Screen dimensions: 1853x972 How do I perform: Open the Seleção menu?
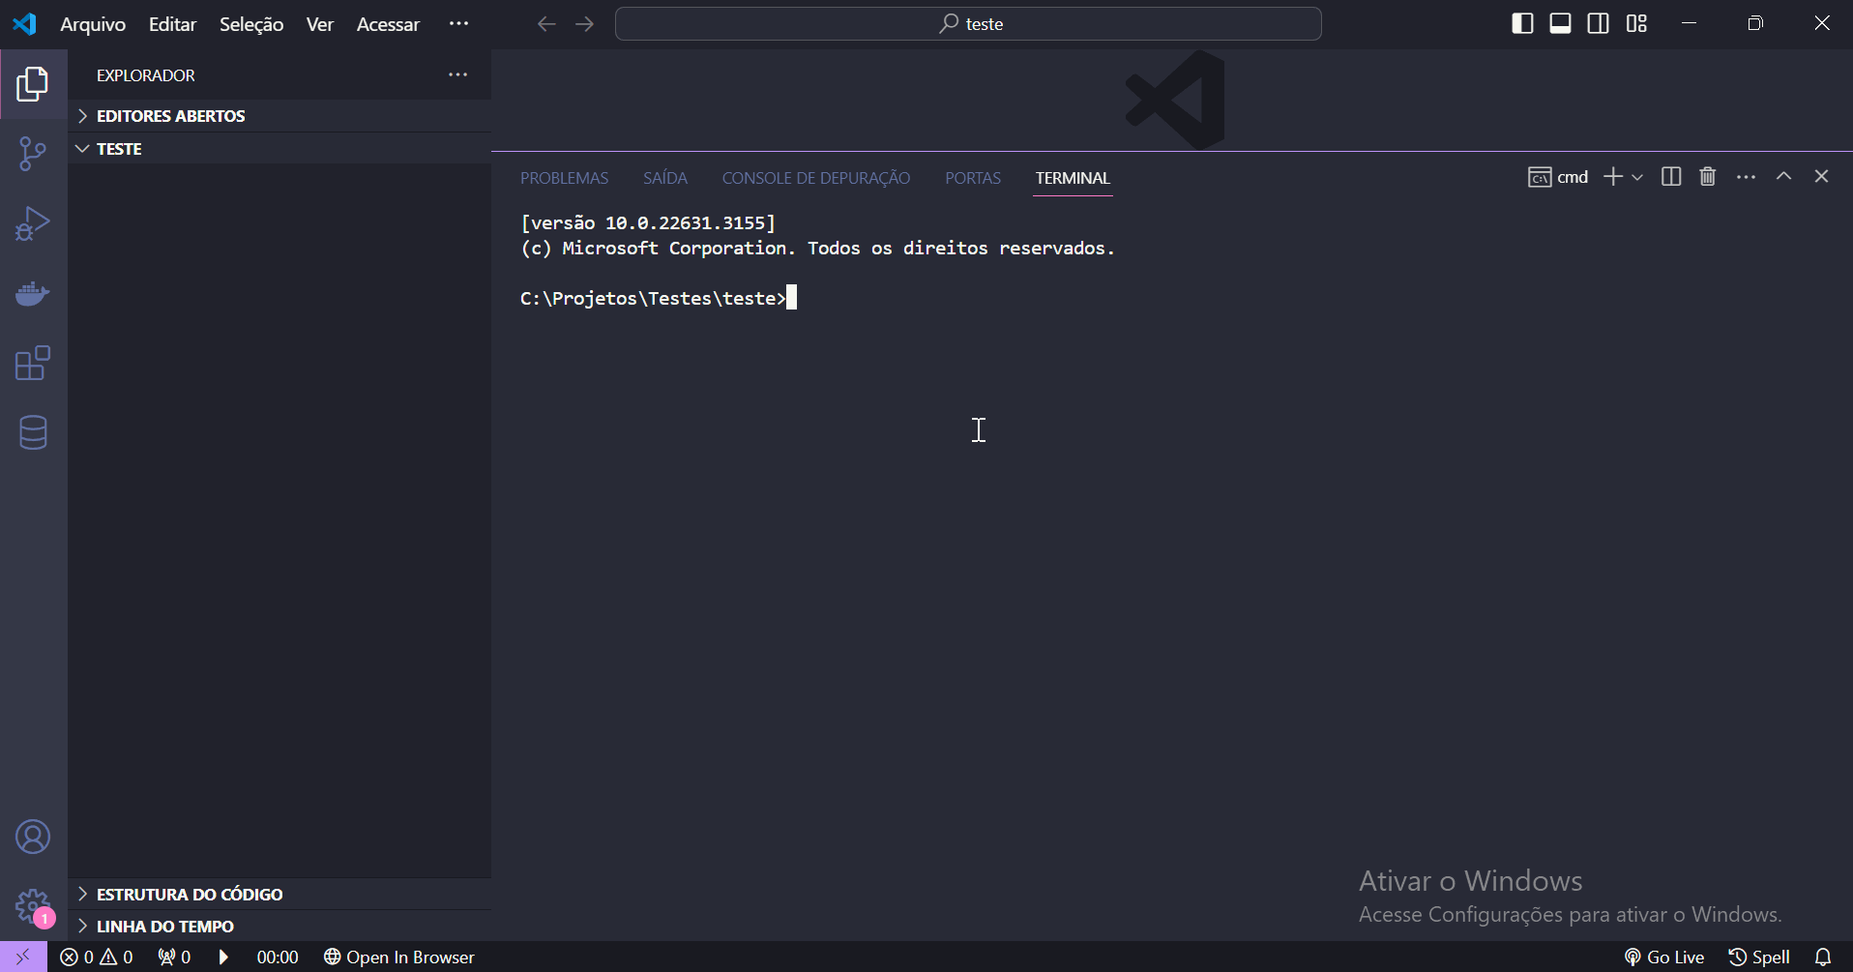[x=251, y=24]
